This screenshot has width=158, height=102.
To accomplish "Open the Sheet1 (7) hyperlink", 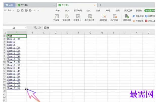I will [14, 83].
